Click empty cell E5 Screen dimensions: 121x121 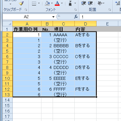[x=107, y=51]
